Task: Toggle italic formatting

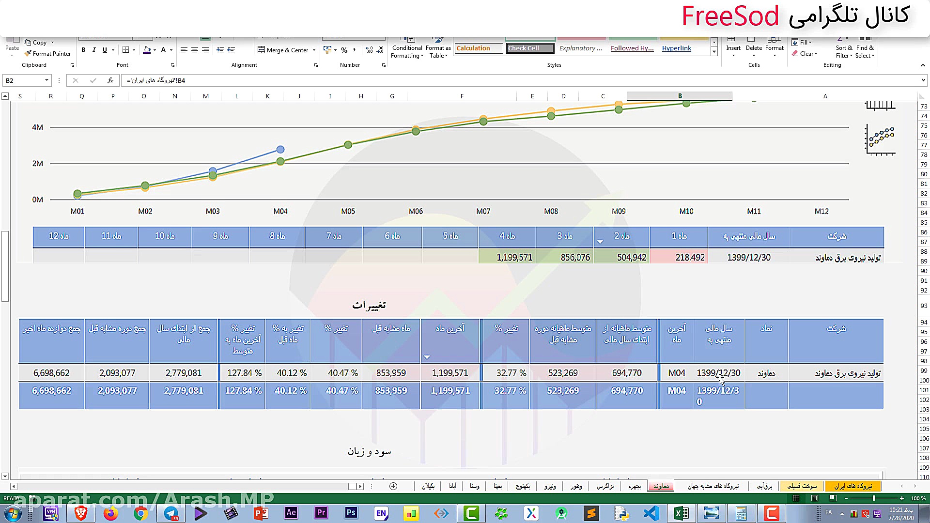Action: [94, 50]
